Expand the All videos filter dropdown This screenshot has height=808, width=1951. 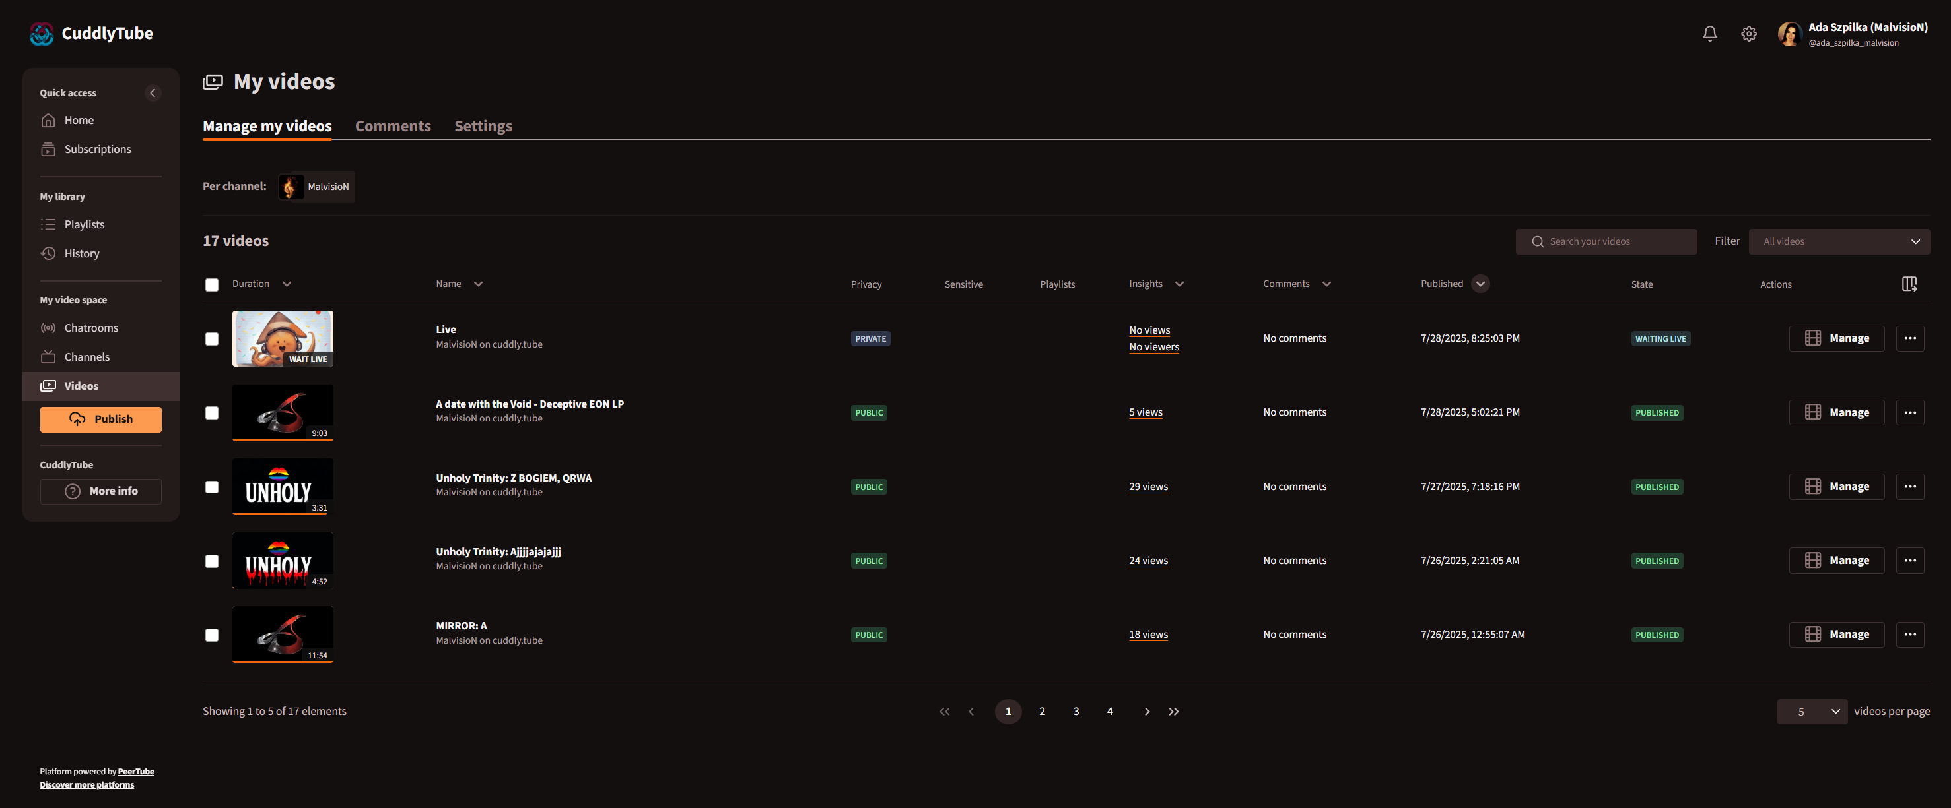pos(1838,241)
